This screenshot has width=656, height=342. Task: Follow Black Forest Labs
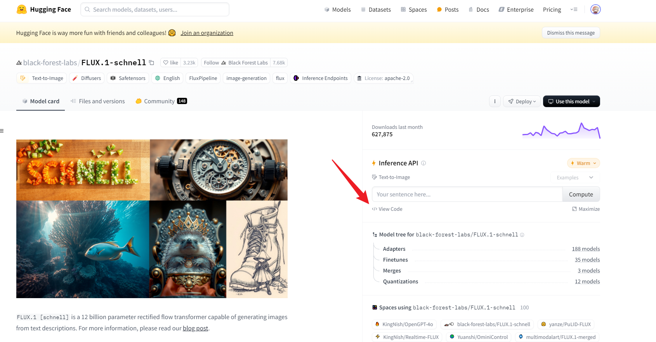click(236, 62)
